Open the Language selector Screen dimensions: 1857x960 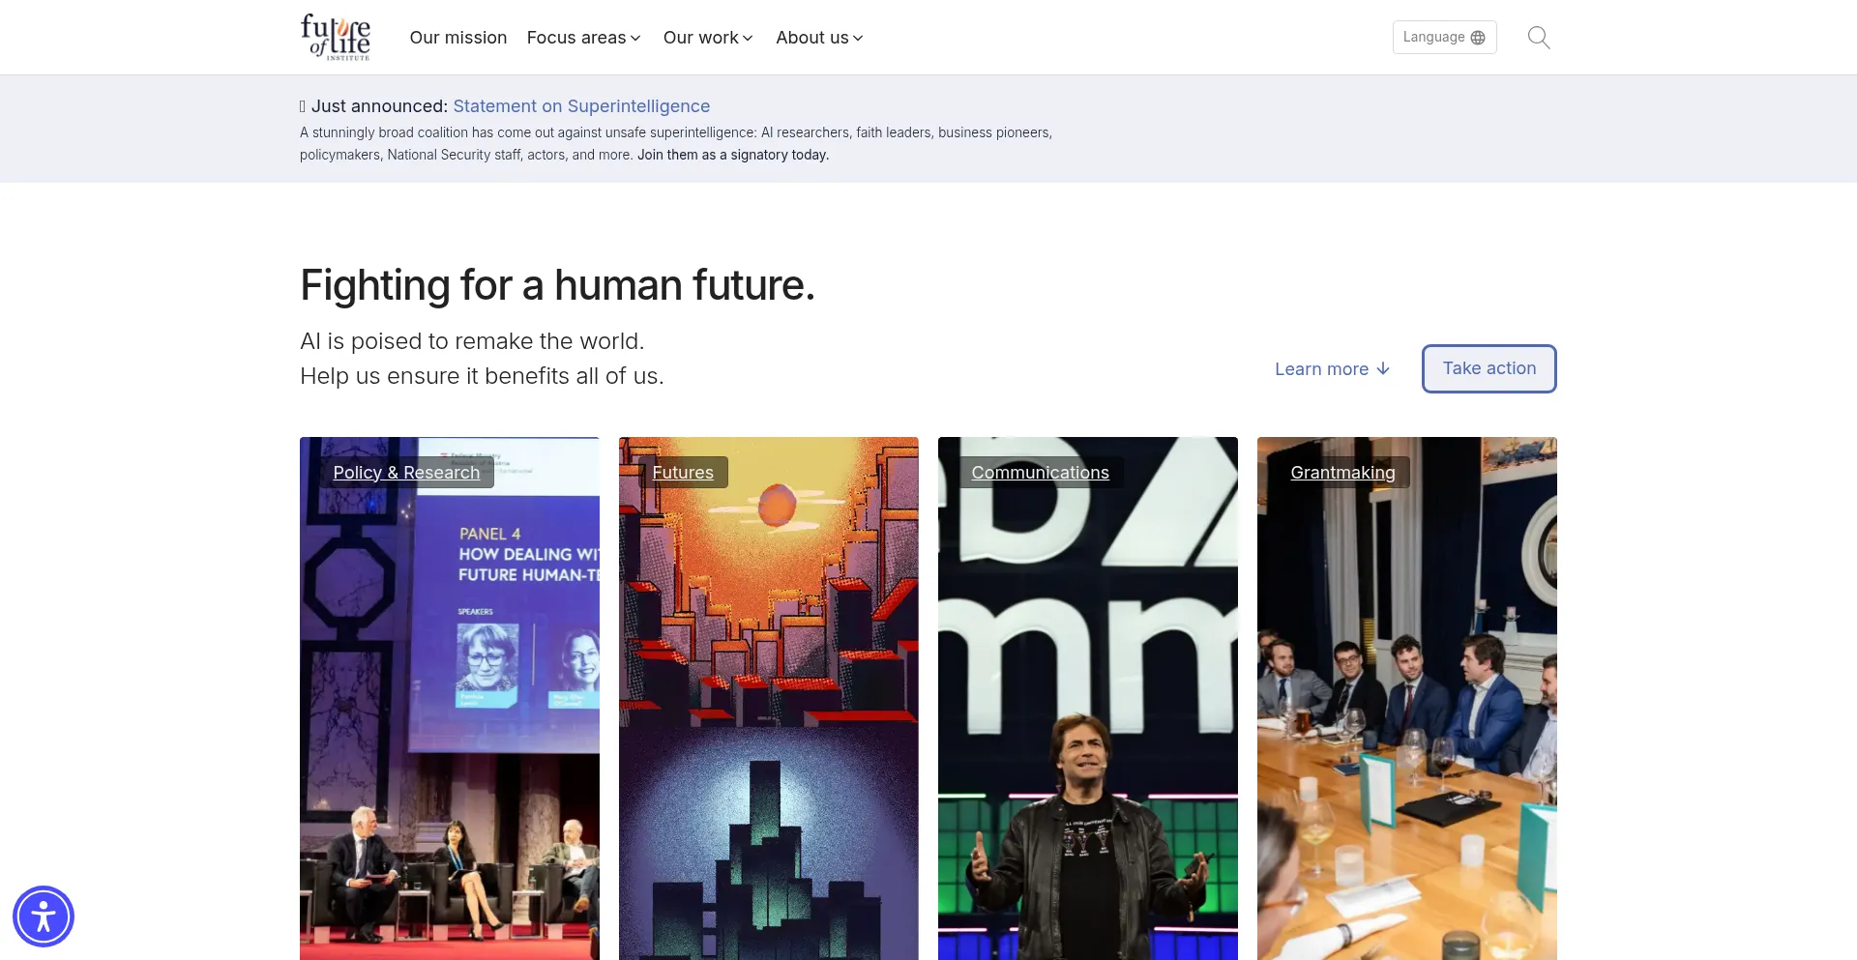(x=1443, y=38)
